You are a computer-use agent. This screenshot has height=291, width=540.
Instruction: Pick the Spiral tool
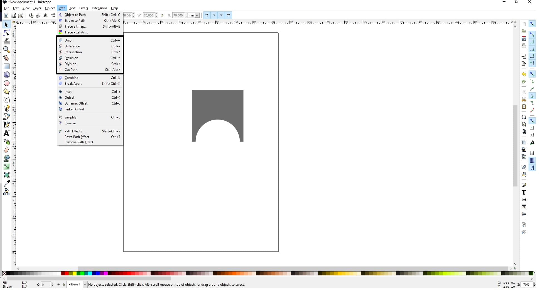6,100
